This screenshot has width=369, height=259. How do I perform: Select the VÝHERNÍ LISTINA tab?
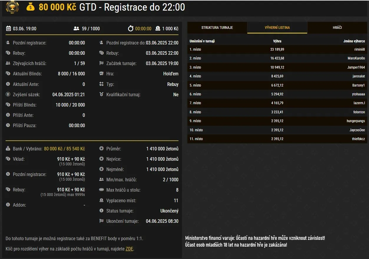(x=277, y=28)
